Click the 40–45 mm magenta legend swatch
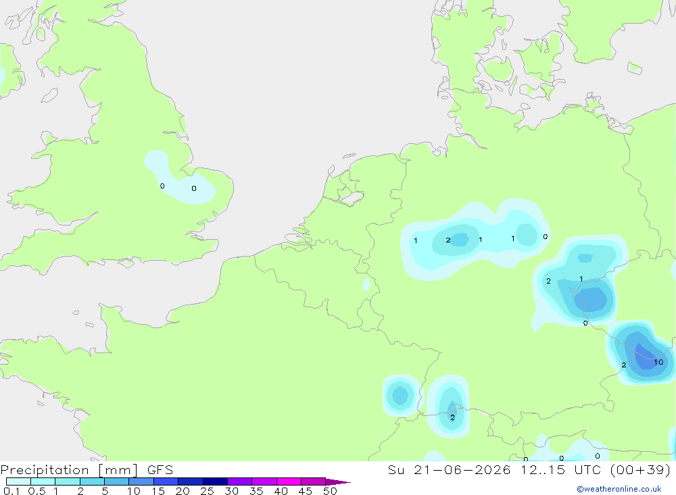This screenshot has height=495, width=676. point(289,481)
